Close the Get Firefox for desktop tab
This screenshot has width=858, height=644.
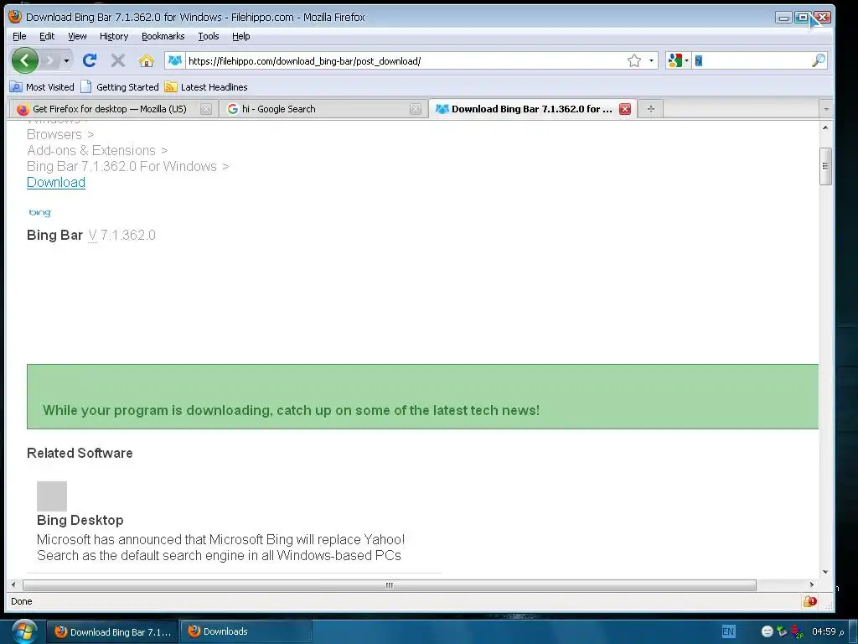click(206, 109)
